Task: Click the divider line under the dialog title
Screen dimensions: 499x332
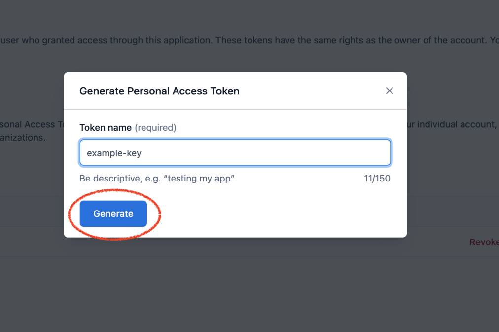Action: tap(235, 110)
